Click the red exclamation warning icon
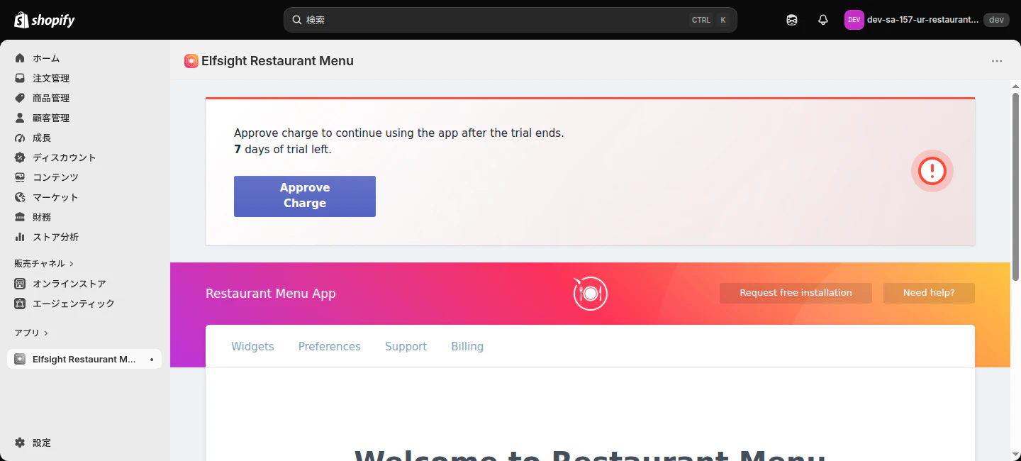 pos(932,171)
